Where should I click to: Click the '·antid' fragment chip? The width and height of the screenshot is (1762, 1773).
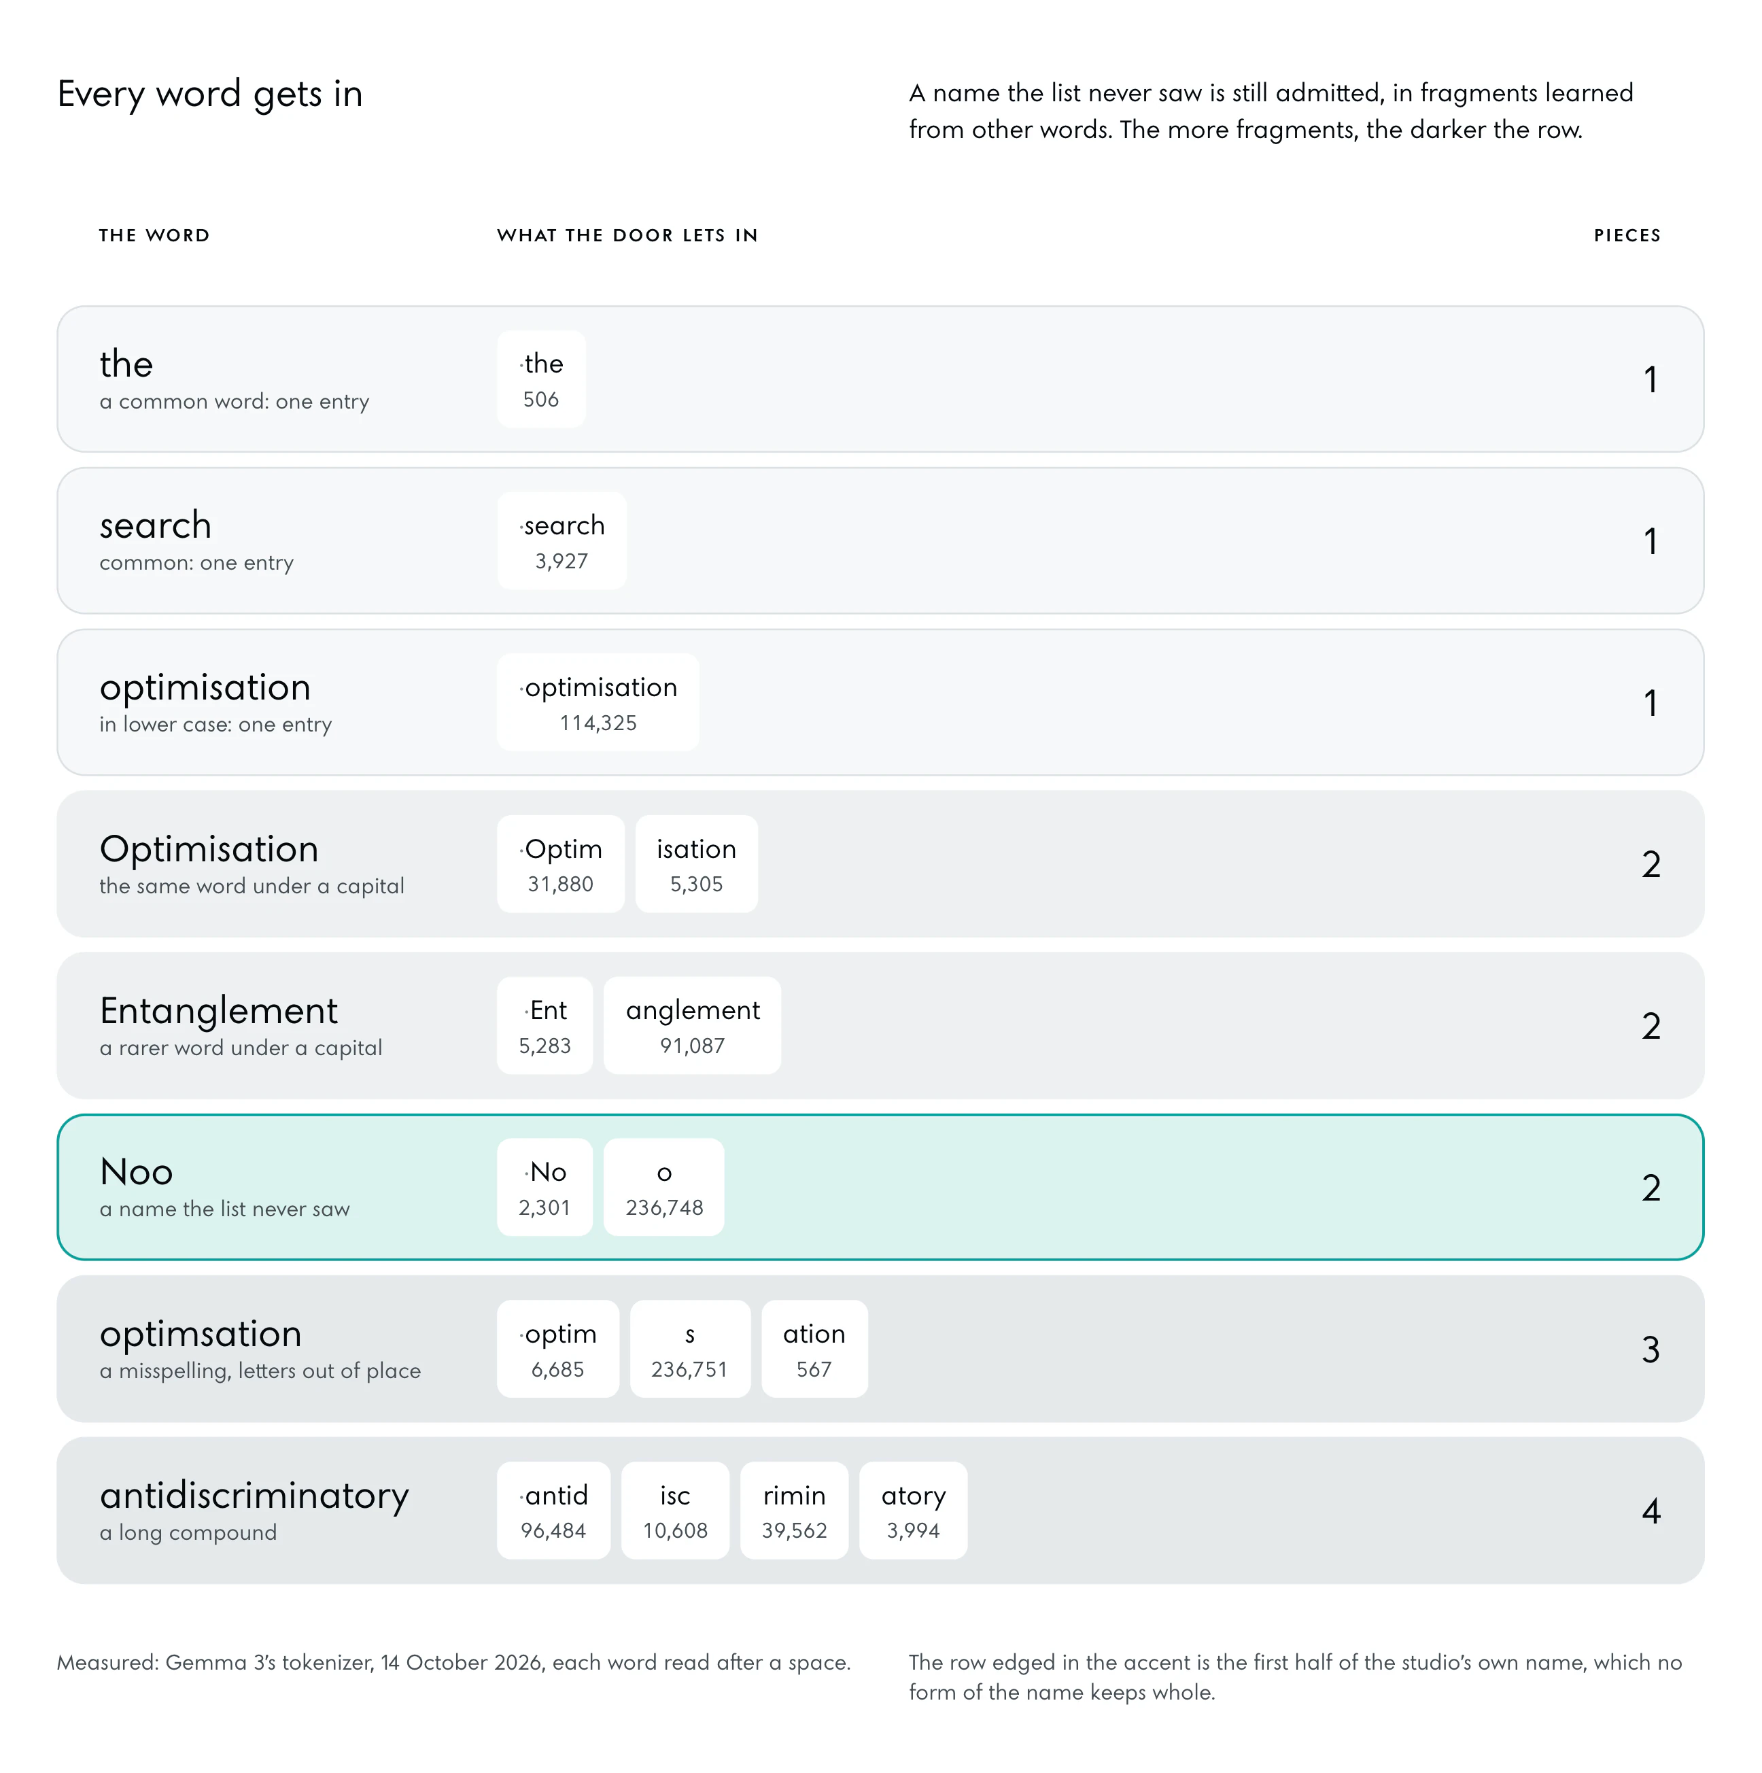pos(553,1510)
